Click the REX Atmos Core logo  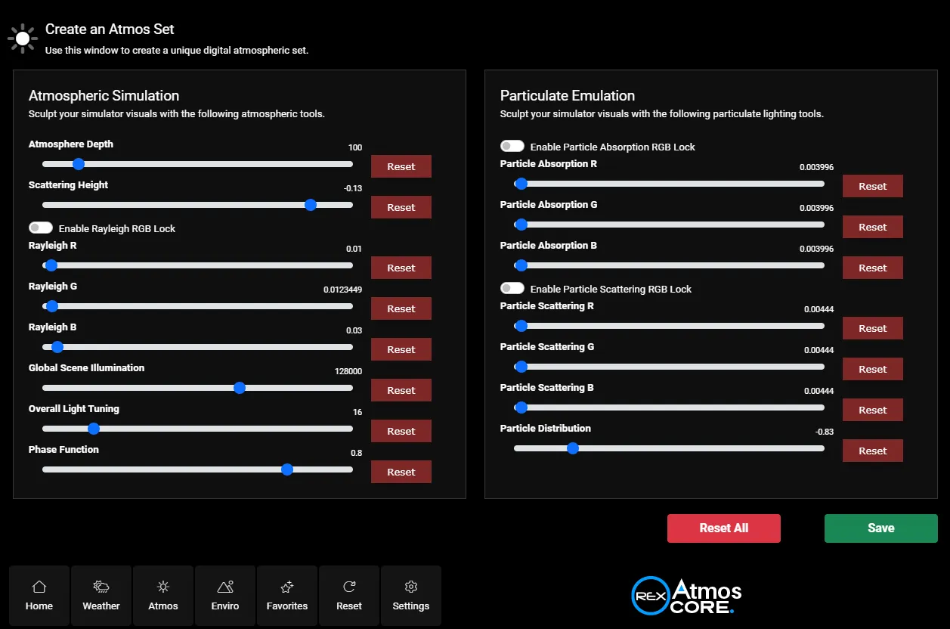pos(686,596)
